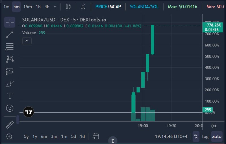The width and height of the screenshot is (226, 144).
Task: Toggle percent scale mode
Action: point(196,136)
